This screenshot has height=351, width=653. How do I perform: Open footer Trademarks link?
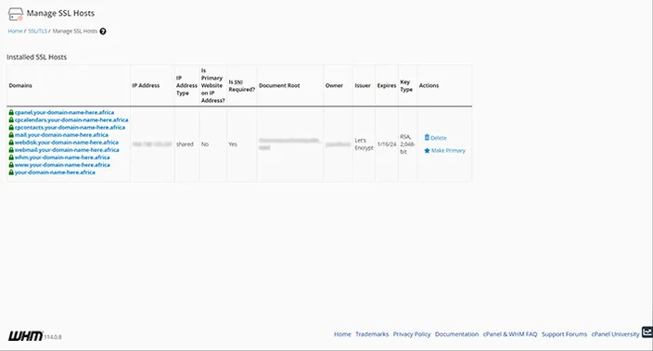[x=372, y=334]
